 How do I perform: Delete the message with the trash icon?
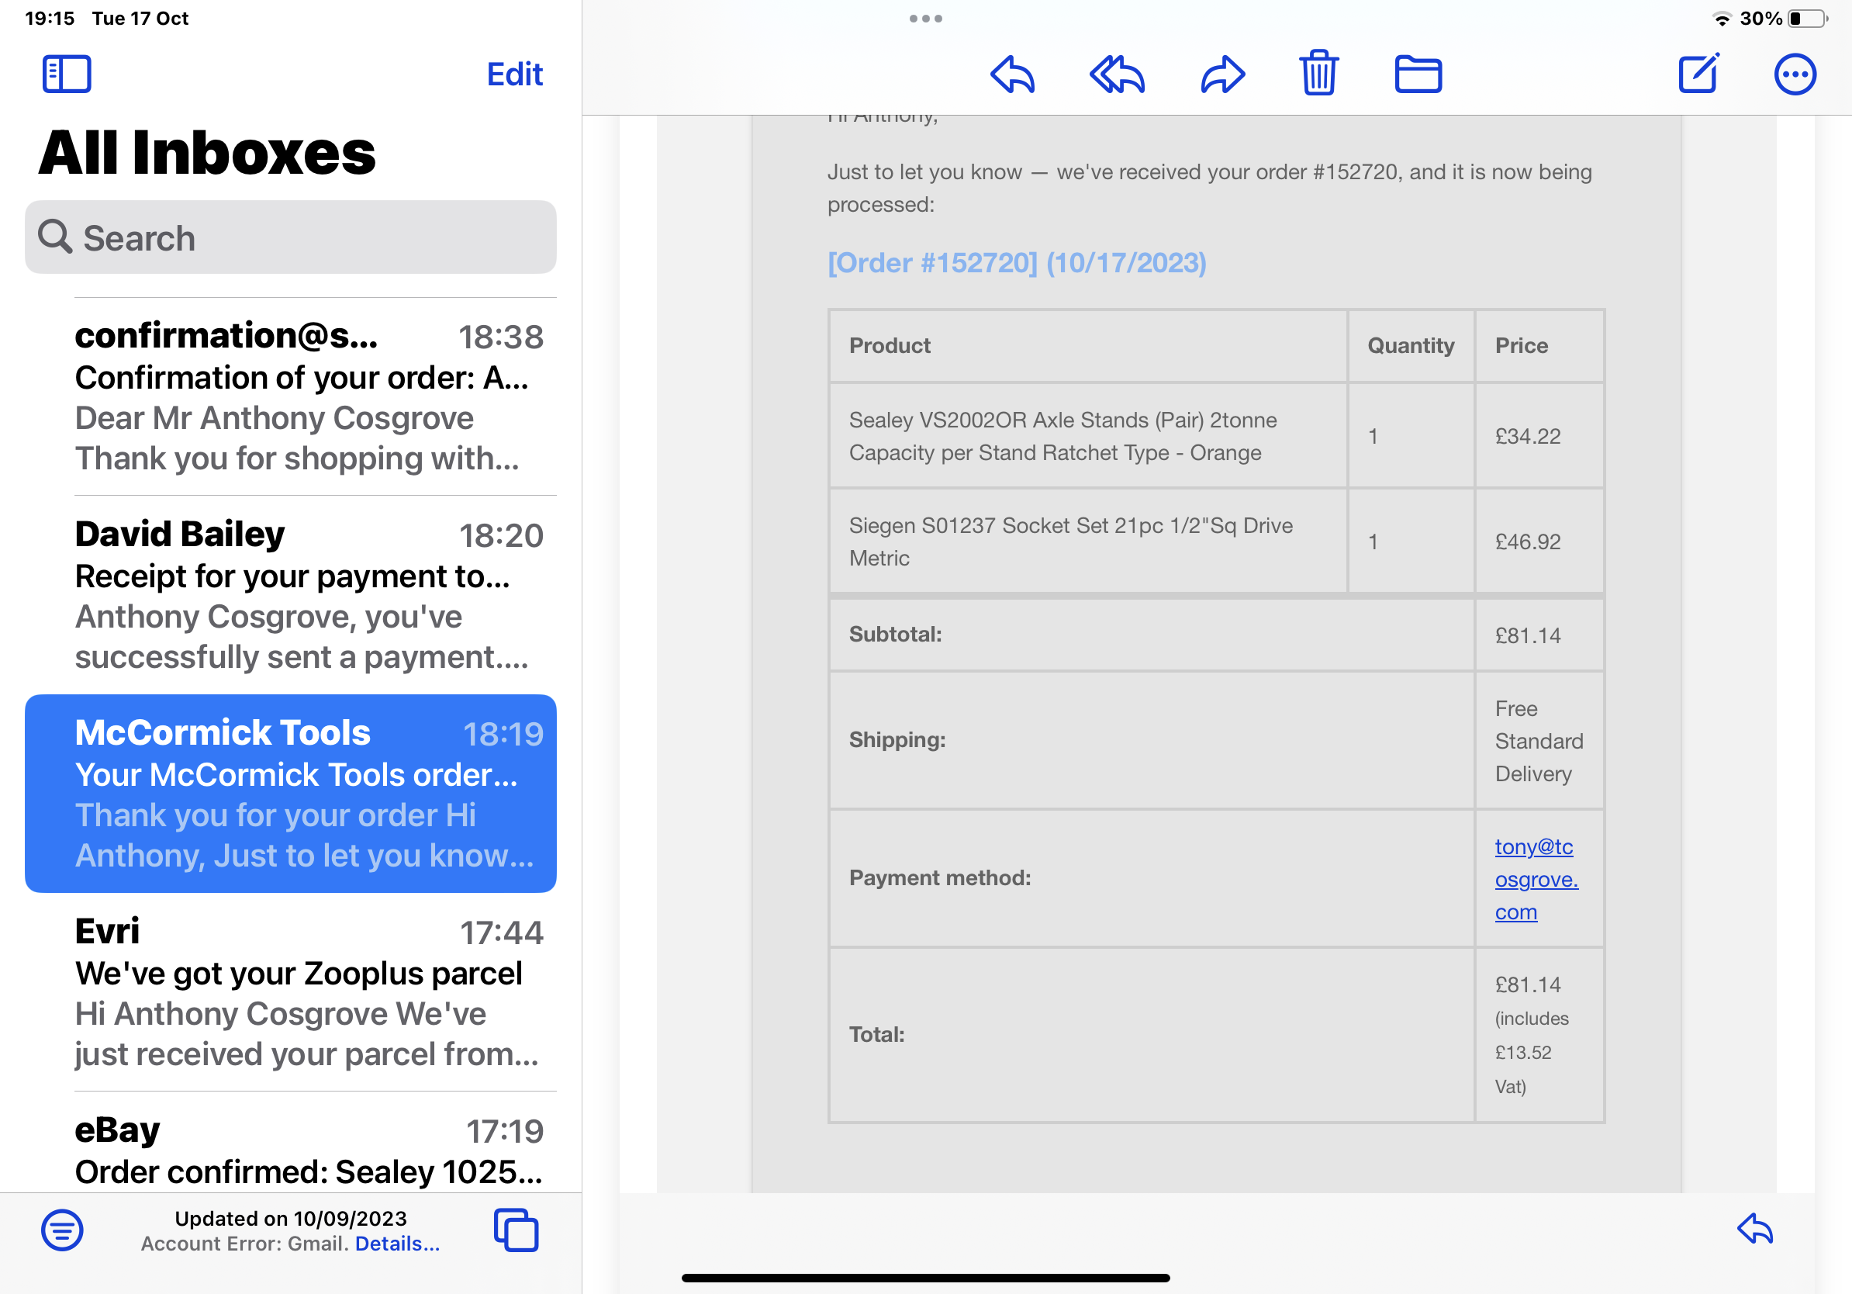[1318, 74]
